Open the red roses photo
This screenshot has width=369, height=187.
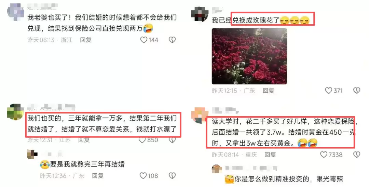(249, 56)
